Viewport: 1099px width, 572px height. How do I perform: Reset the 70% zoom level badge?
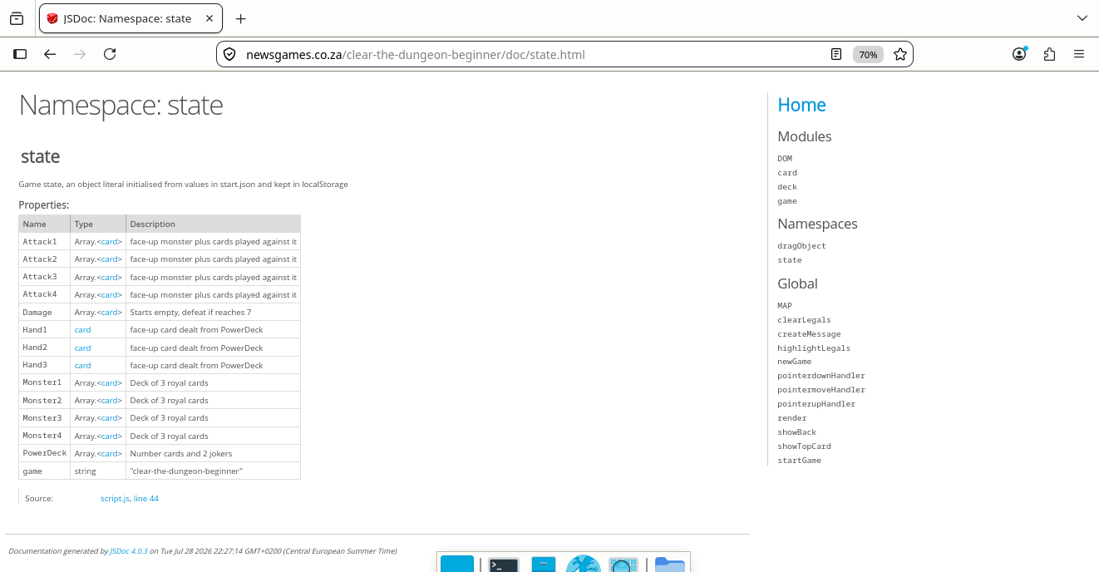point(868,55)
